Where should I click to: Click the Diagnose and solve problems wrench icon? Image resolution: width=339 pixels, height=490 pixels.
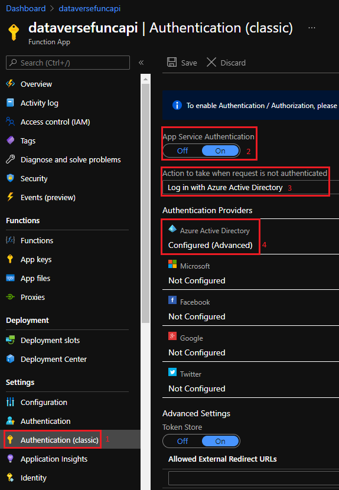[10, 159]
